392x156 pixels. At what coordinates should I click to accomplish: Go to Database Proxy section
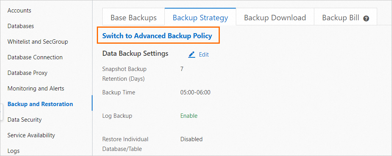(x=27, y=73)
